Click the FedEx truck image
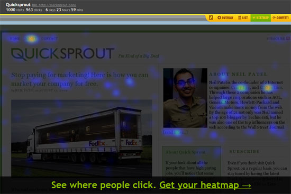This screenshot has height=194, width=291. coord(81,138)
